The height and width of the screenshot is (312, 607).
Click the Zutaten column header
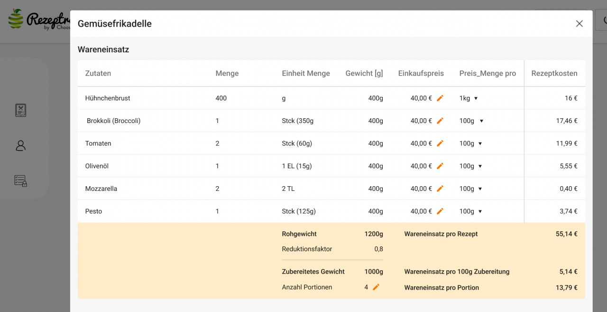[98, 74]
